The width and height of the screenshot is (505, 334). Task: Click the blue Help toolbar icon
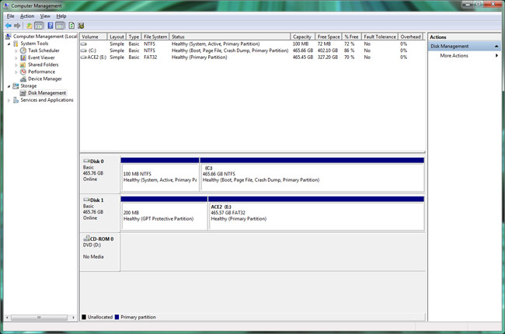click(x=50, y=26)
